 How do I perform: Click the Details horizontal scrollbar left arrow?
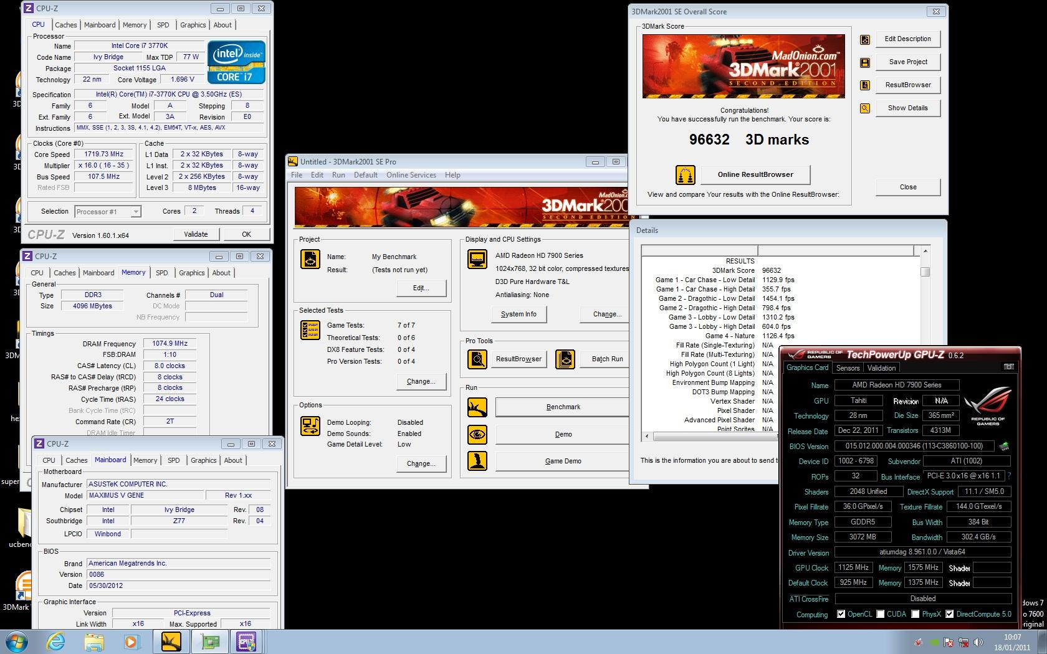click(x=647, y=436)
